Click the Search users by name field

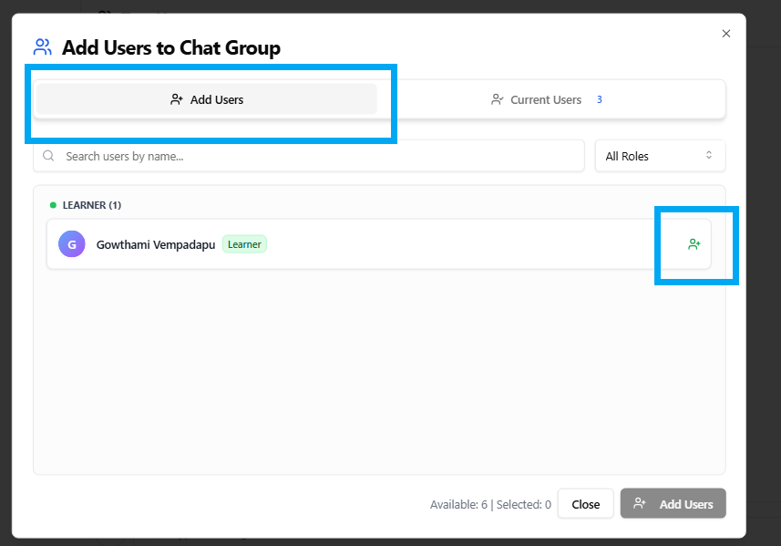coord(310,156)
